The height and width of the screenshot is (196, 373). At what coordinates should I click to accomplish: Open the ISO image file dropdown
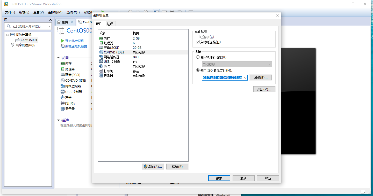click(x=245, y=77)
